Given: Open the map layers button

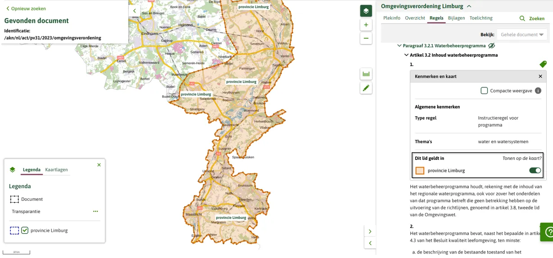Looking at the screenshot, I should coord(366,11).
